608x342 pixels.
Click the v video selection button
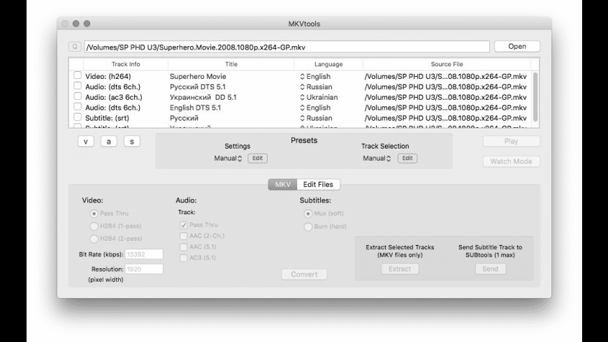[86, 142]
